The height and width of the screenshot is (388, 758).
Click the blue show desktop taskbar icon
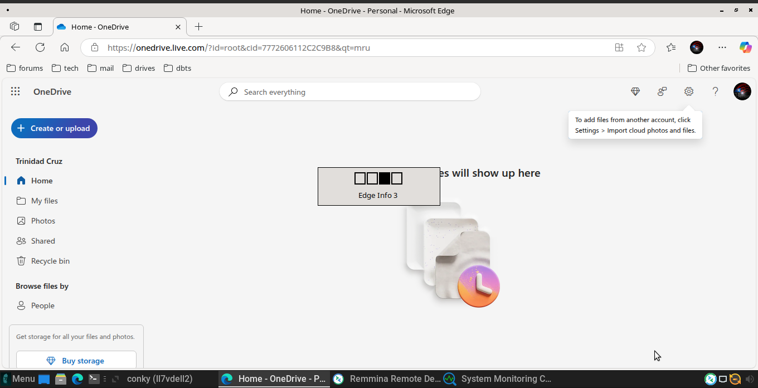pos(44,379)
